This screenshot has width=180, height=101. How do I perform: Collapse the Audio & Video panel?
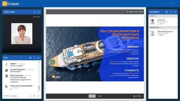[x=39, y=12]
